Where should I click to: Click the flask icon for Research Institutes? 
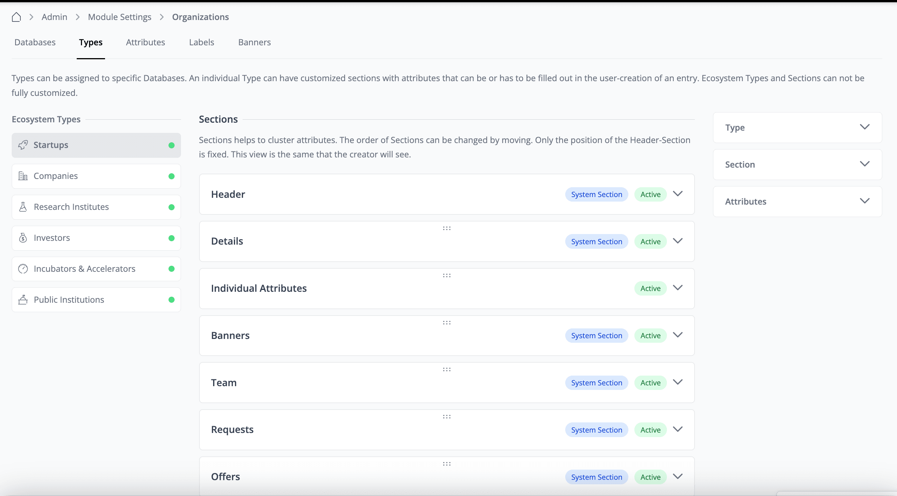pos(23,207)
